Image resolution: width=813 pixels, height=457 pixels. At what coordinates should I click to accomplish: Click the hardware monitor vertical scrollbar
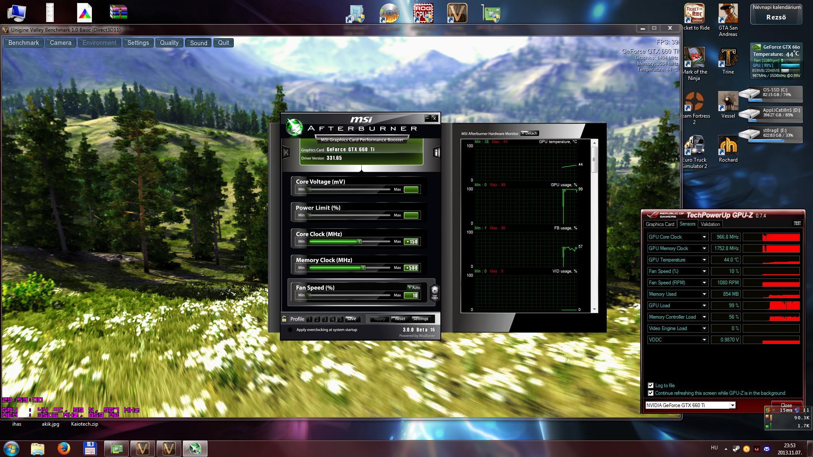coord(594,226)
